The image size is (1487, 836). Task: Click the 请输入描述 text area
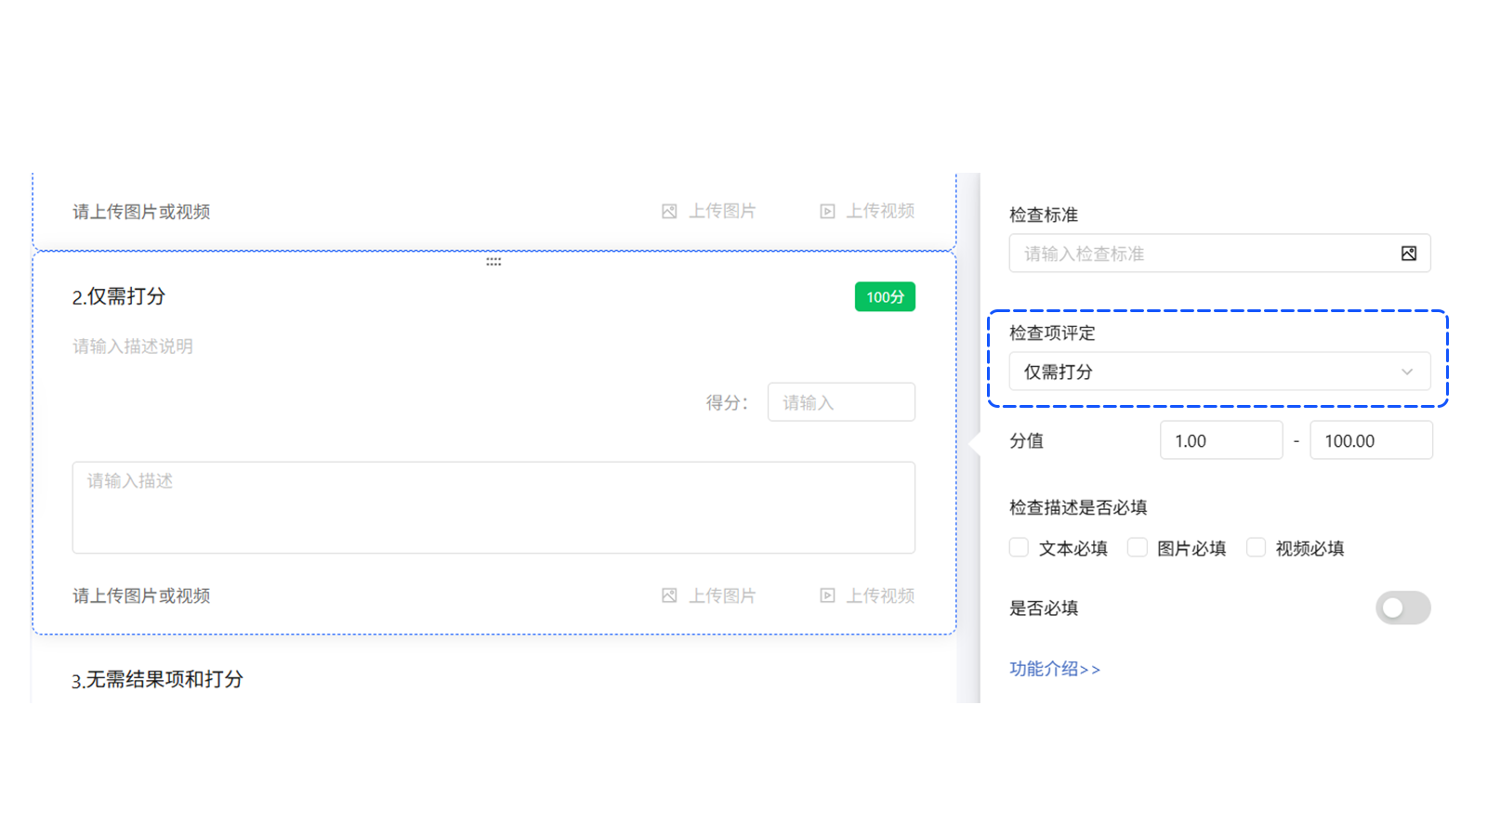(x=493, y=507)
